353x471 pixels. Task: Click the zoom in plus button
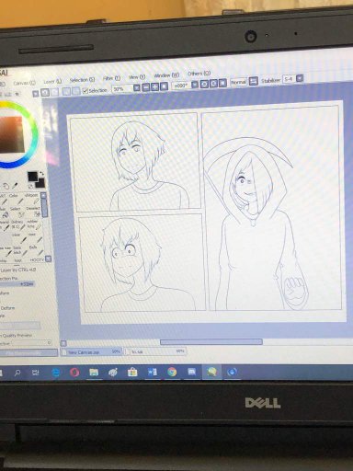155,86
